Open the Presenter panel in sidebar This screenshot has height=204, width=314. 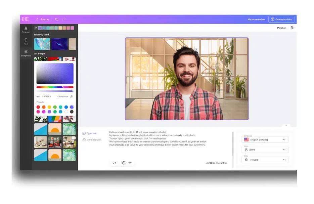click(x=26, y=30)
